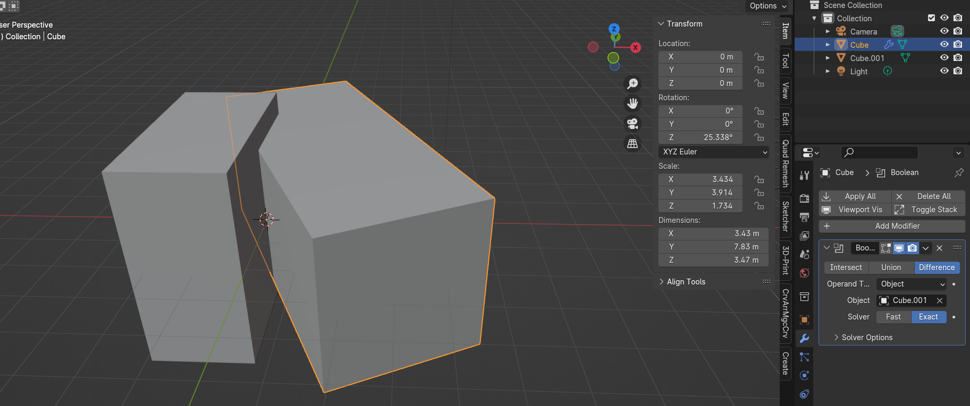
Task: Open the Object Constraints properties icon
Action: pos(805,394)
